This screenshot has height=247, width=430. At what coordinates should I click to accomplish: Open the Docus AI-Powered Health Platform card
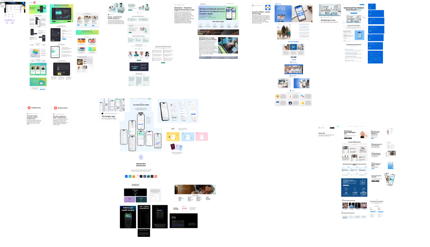point(116,14)
